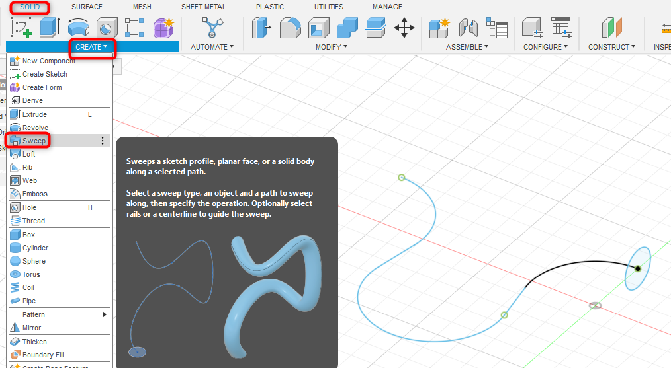
Task: Click the Configure Model icon
Action: click(532, 28)
